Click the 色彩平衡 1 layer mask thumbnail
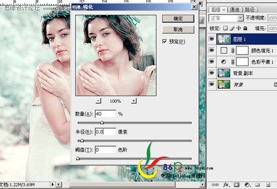The width and height of the screenshot is (277, 189). click(x=242, y=62)
